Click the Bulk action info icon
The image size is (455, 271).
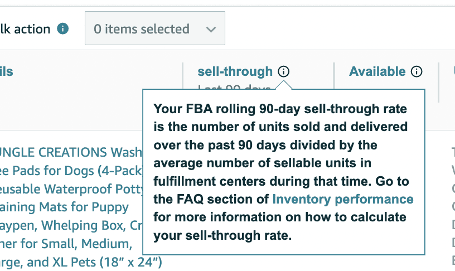tap(63, 28)
